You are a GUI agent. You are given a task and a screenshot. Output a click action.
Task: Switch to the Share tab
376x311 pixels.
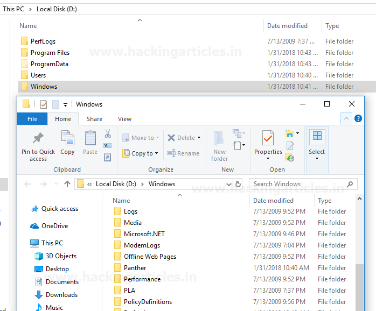[x=94, y=119]
